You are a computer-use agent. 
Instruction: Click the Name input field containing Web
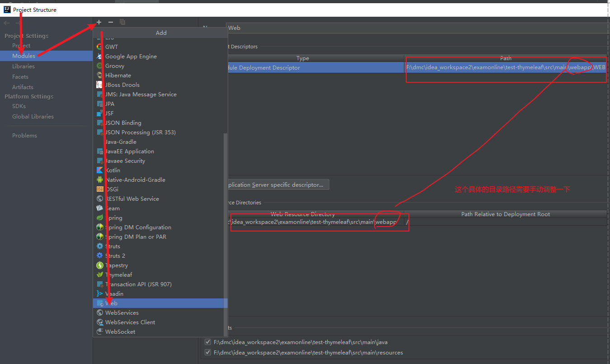coord(418,28)
